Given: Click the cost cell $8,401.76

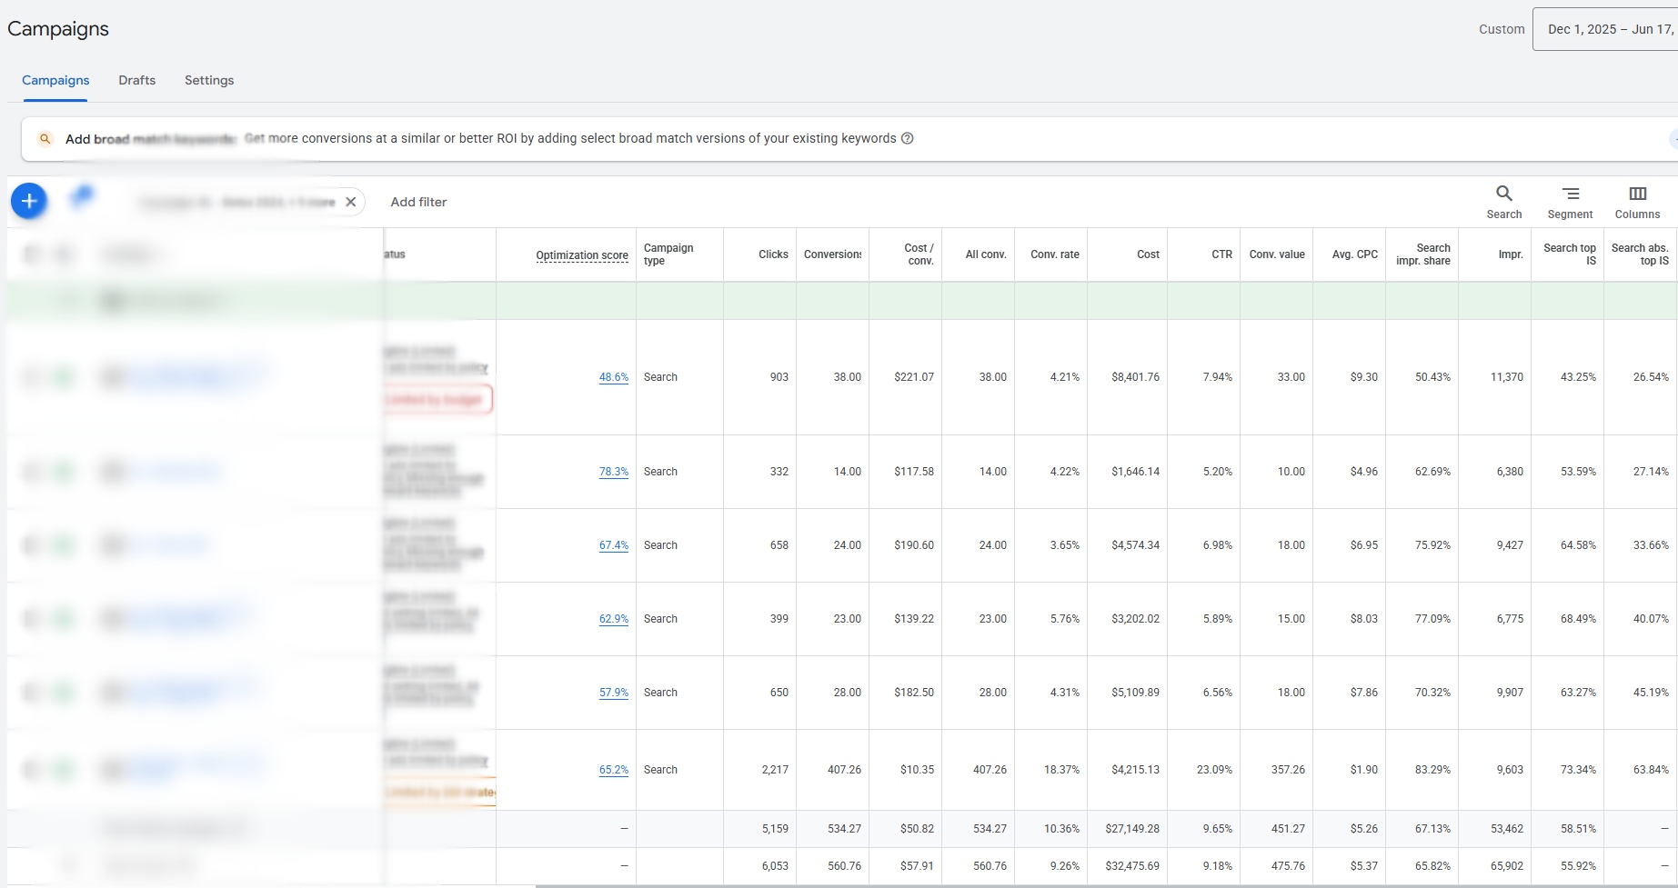Looking at the screenshot, I should (1135, 377).
